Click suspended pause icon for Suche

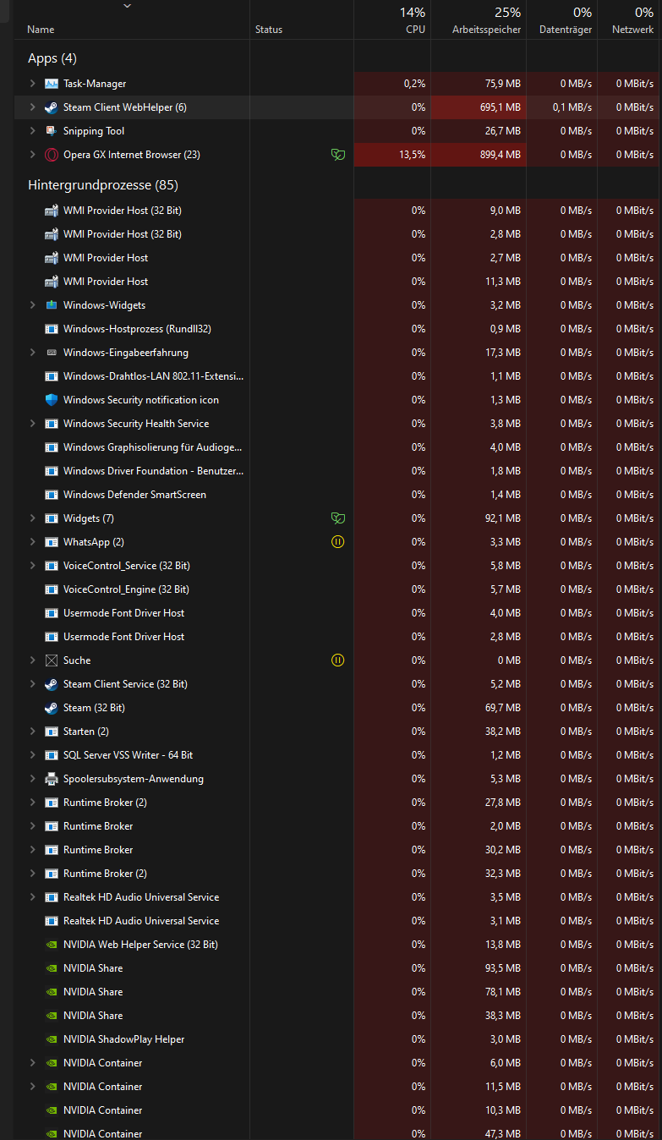(338, 660)
